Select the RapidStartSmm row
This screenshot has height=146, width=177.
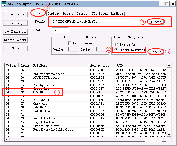pyautogui.click(x=86, y=122)
